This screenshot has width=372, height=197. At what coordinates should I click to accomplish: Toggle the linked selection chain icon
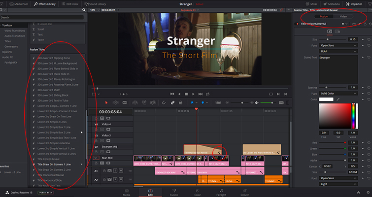172,102
